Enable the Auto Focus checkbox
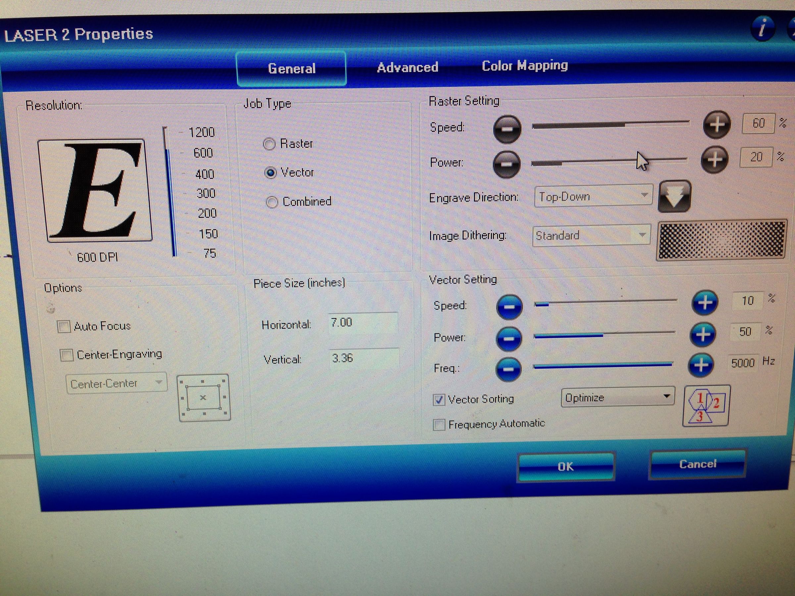This screenshot has height=596, width=795. click(x=64, y=326)
